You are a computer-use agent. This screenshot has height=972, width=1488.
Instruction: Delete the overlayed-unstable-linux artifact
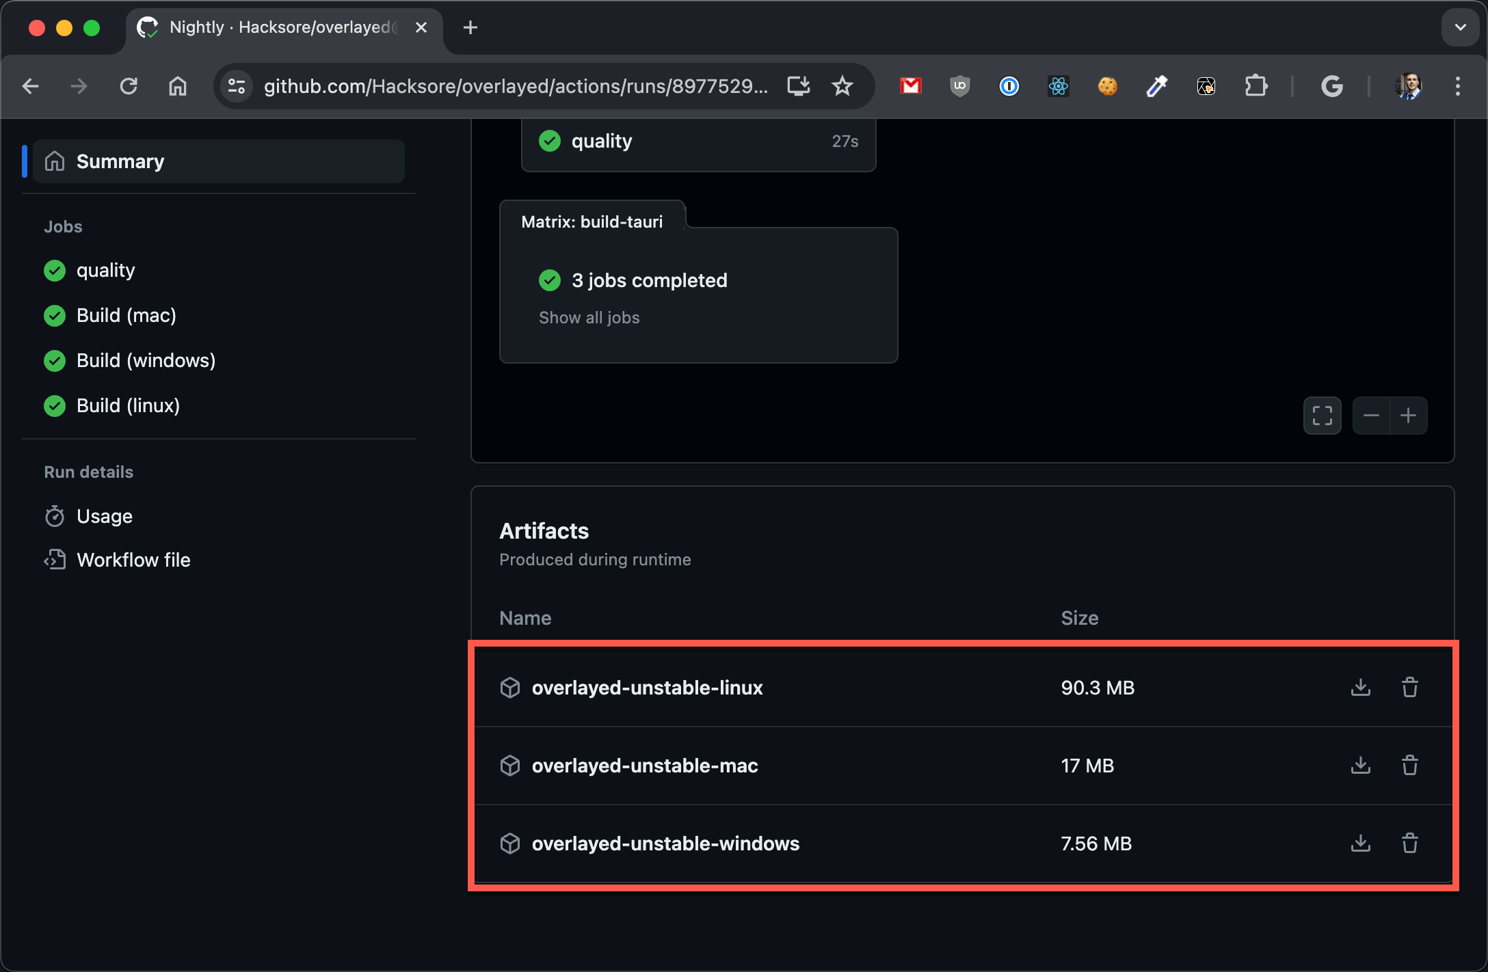[x=1410, y=687]
